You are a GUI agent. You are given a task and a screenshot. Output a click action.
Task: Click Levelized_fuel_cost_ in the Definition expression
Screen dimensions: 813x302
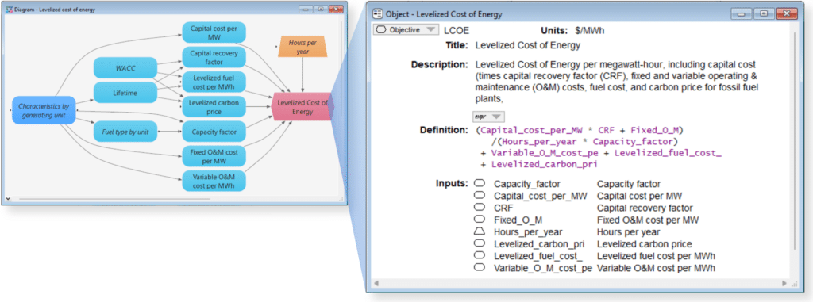[669, 153]
